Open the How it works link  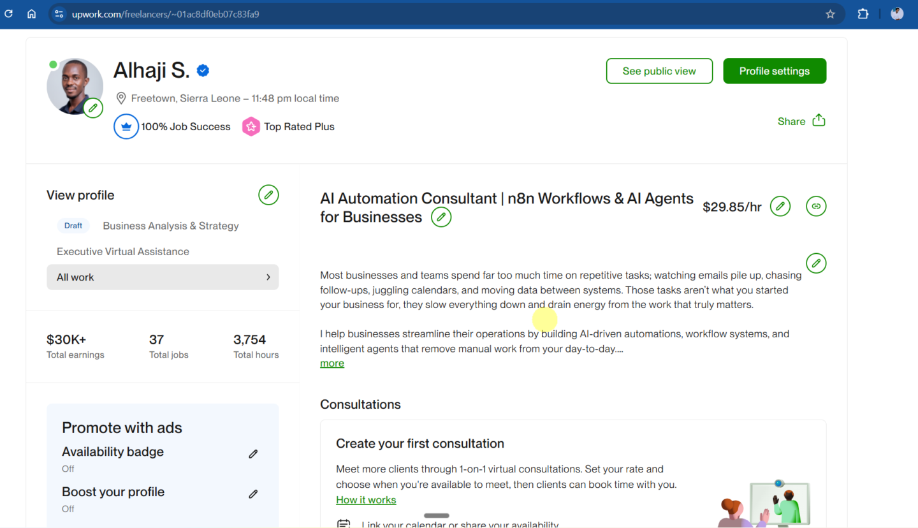[366, 500]
